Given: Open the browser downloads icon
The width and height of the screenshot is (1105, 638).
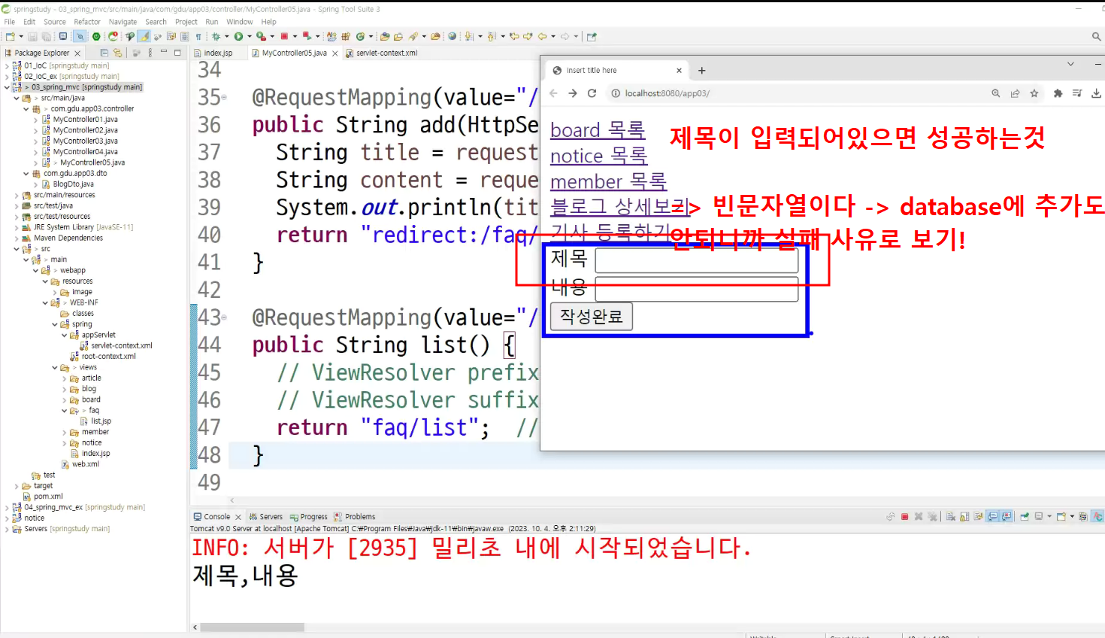Looking at the screenshot, I should pyautogui.click(x=1096, y=93).
